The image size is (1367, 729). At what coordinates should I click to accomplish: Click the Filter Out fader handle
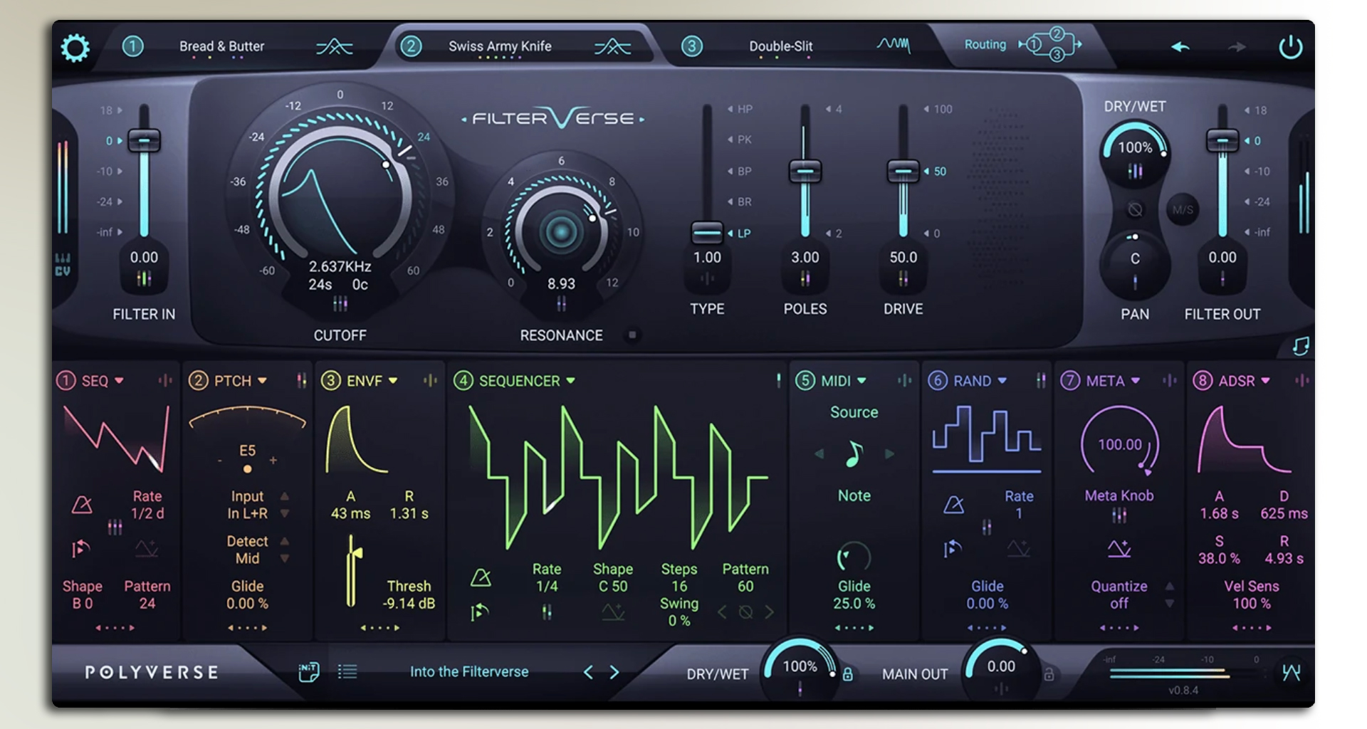pos(1222,140)
